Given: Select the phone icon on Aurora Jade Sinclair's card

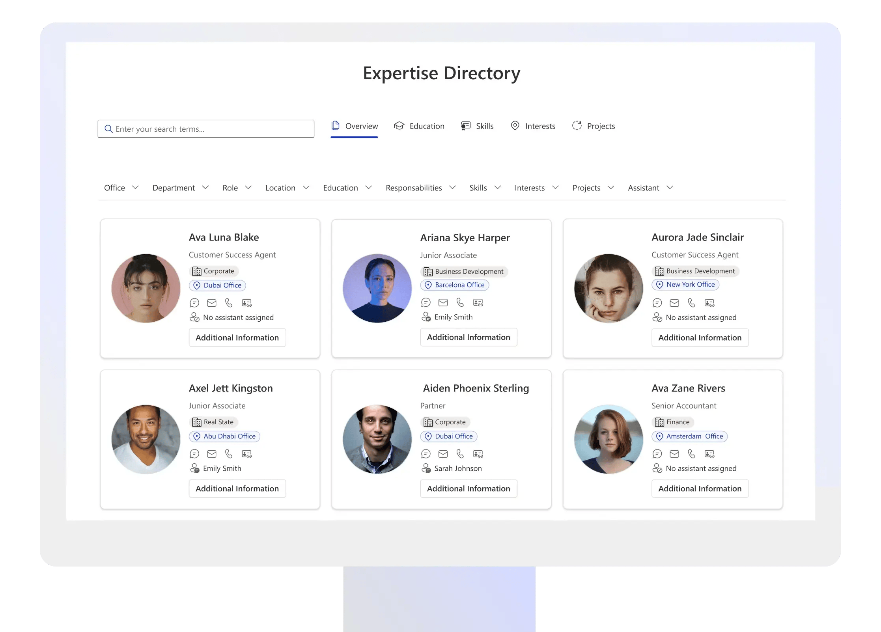Looking at the screenshot, I should pos(691,303).
